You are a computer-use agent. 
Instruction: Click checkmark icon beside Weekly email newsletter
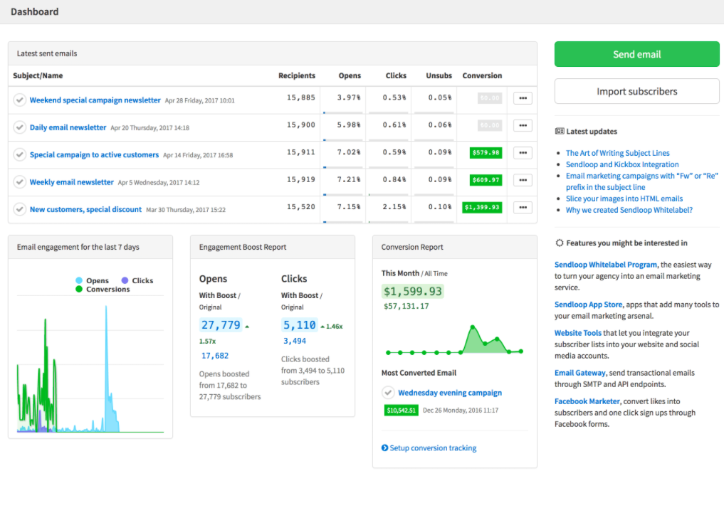pyautogui.click(x=19, y=182)
